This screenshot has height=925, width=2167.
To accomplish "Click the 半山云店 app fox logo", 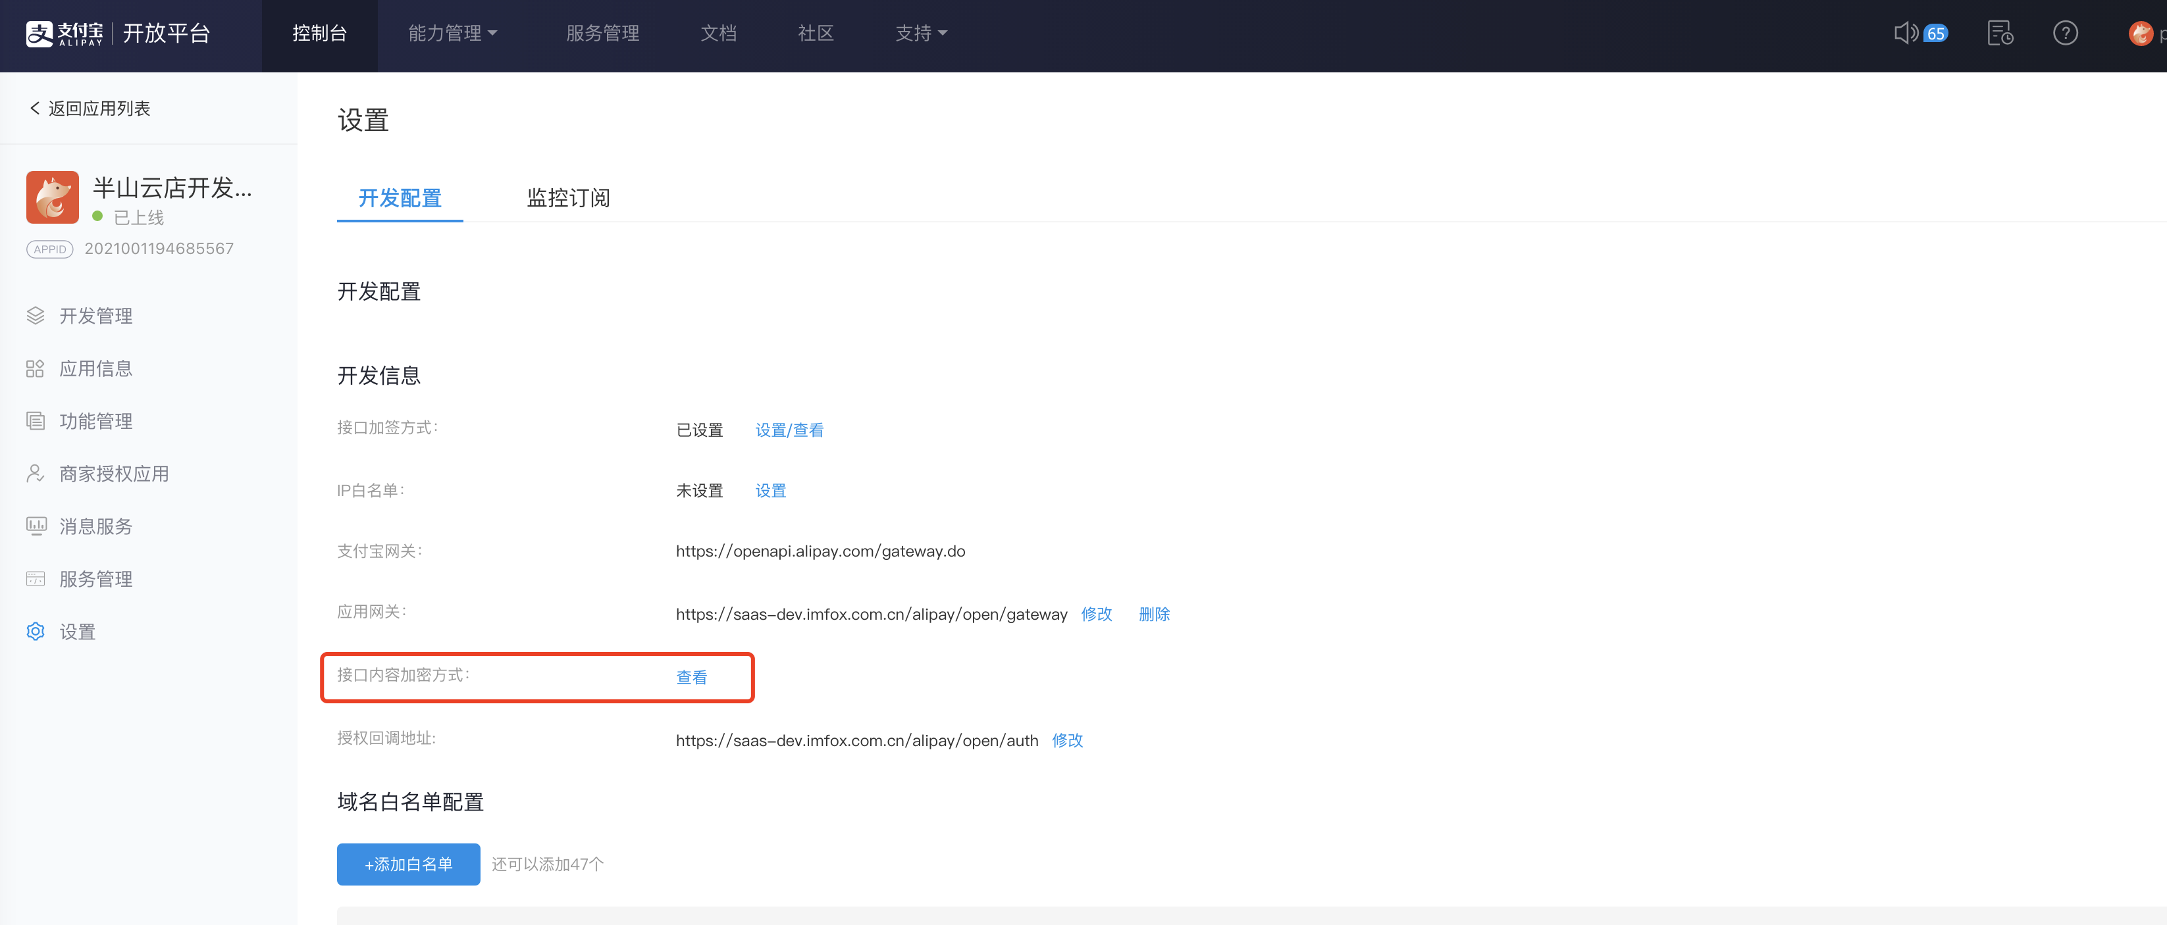I will tap(52, 197).
